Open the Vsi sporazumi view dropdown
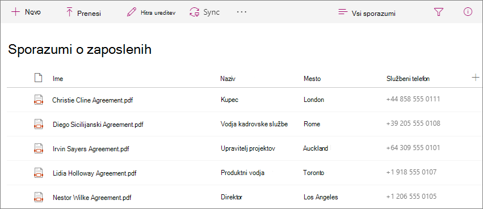Screen dimensions: 483x209 [367, 13]
